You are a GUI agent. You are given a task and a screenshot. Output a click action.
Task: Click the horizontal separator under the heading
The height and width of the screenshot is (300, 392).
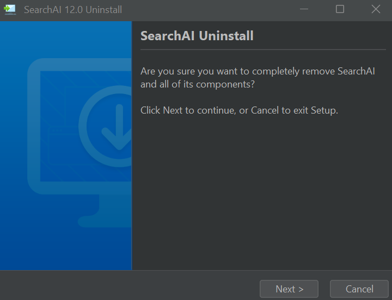pyautogui.click(x=261, y=49)
